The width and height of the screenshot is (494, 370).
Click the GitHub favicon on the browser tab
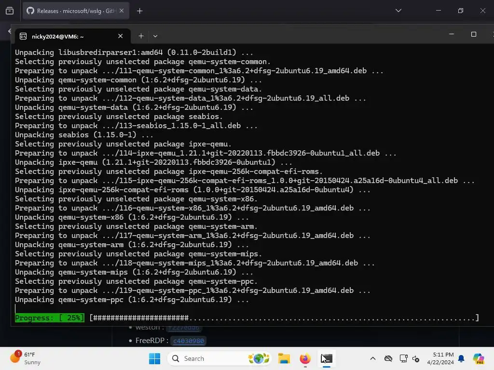click(x=30, y=11)
